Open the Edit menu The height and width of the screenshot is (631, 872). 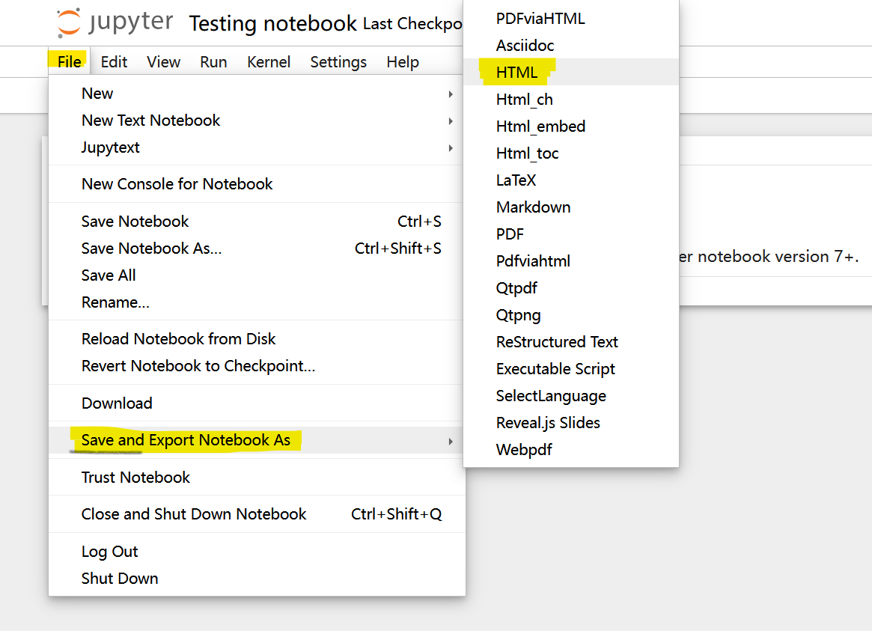click(x=114, y=61)
